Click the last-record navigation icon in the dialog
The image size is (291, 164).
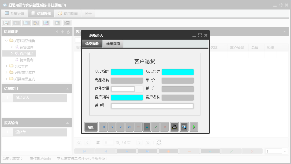(129, 127)
